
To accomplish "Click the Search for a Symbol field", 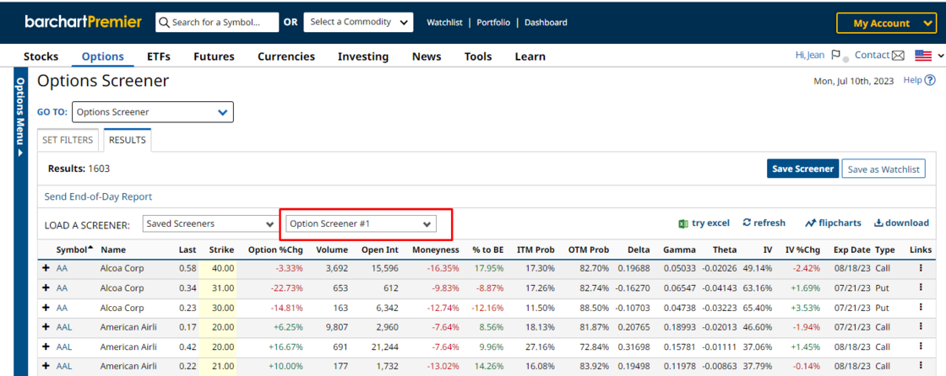I will pyautogui.click(x=217, y=22).
